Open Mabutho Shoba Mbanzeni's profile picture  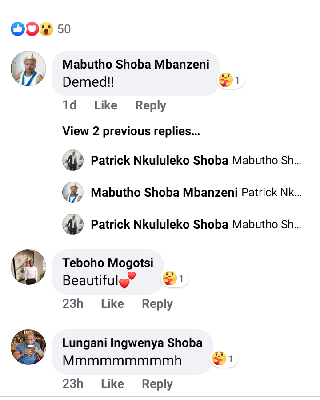tap(28, 69)
